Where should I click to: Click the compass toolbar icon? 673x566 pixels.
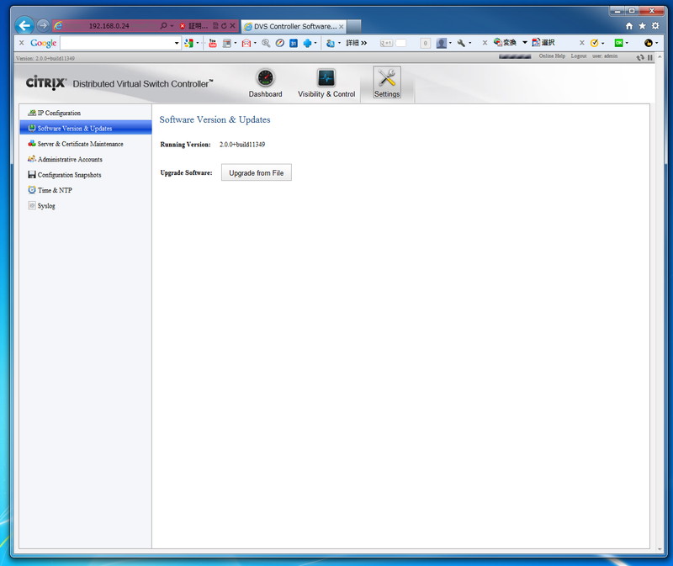[280, 43]
